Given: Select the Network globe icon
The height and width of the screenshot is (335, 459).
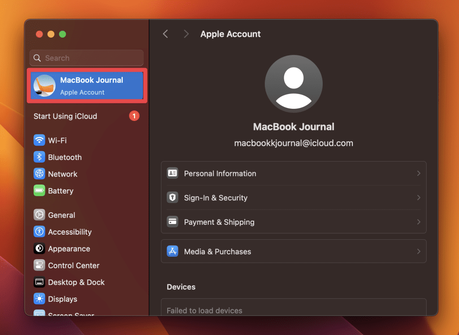Looking at the screenshot, I should [x=39, y=174].
